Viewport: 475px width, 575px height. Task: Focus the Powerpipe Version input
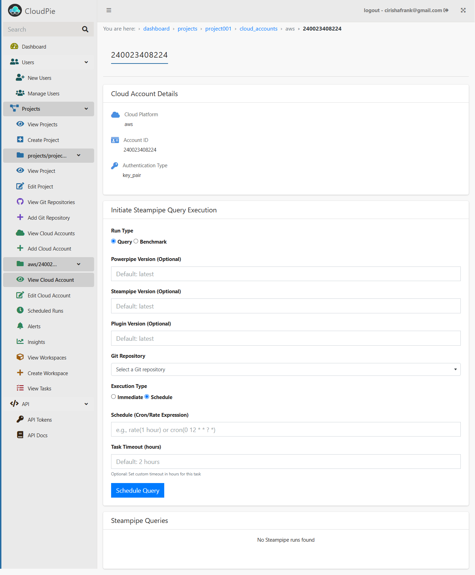coord(286,274)
